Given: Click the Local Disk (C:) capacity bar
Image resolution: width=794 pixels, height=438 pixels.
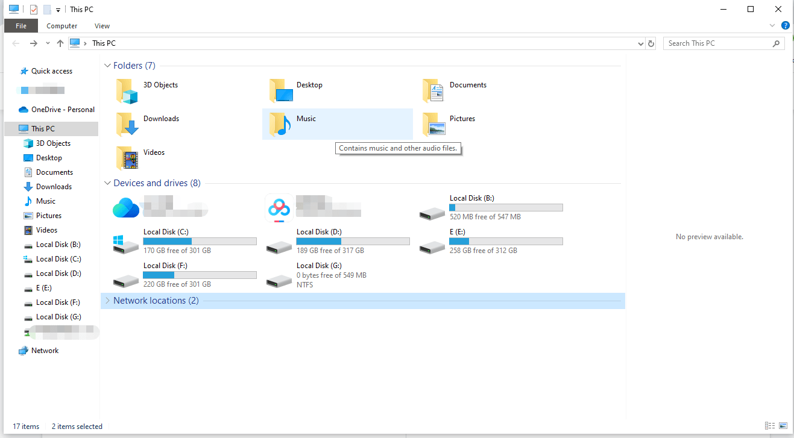Looking at the screenshot, I should [200, 240].
